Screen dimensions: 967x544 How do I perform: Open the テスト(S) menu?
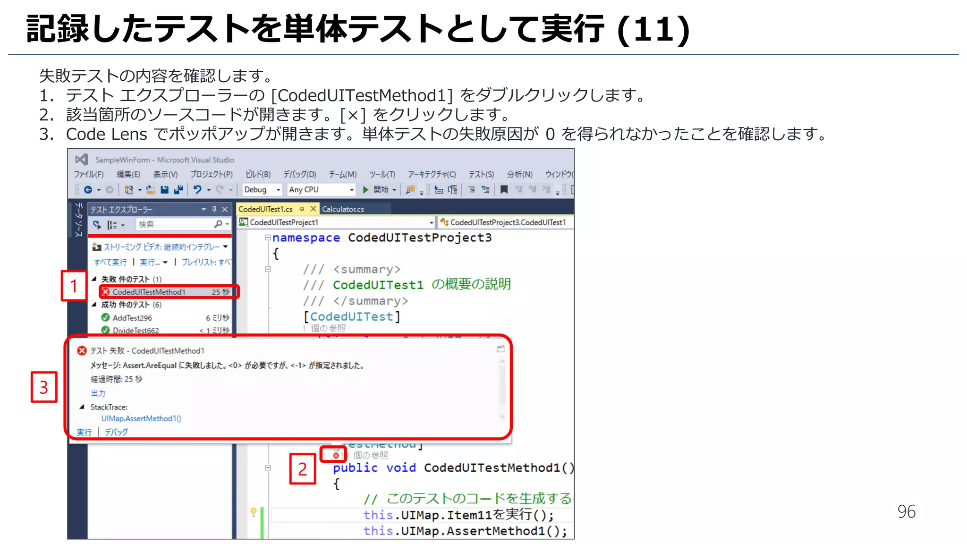point(481,174)
